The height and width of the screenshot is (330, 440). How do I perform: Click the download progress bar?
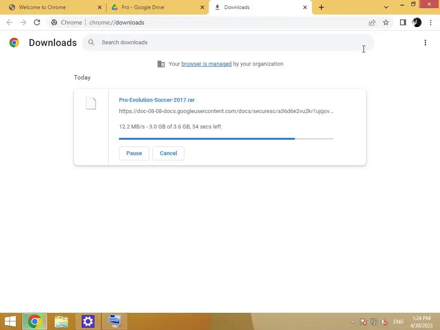226,139
